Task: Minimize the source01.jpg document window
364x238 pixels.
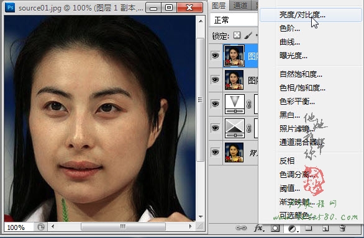Action: click(153, 7)
